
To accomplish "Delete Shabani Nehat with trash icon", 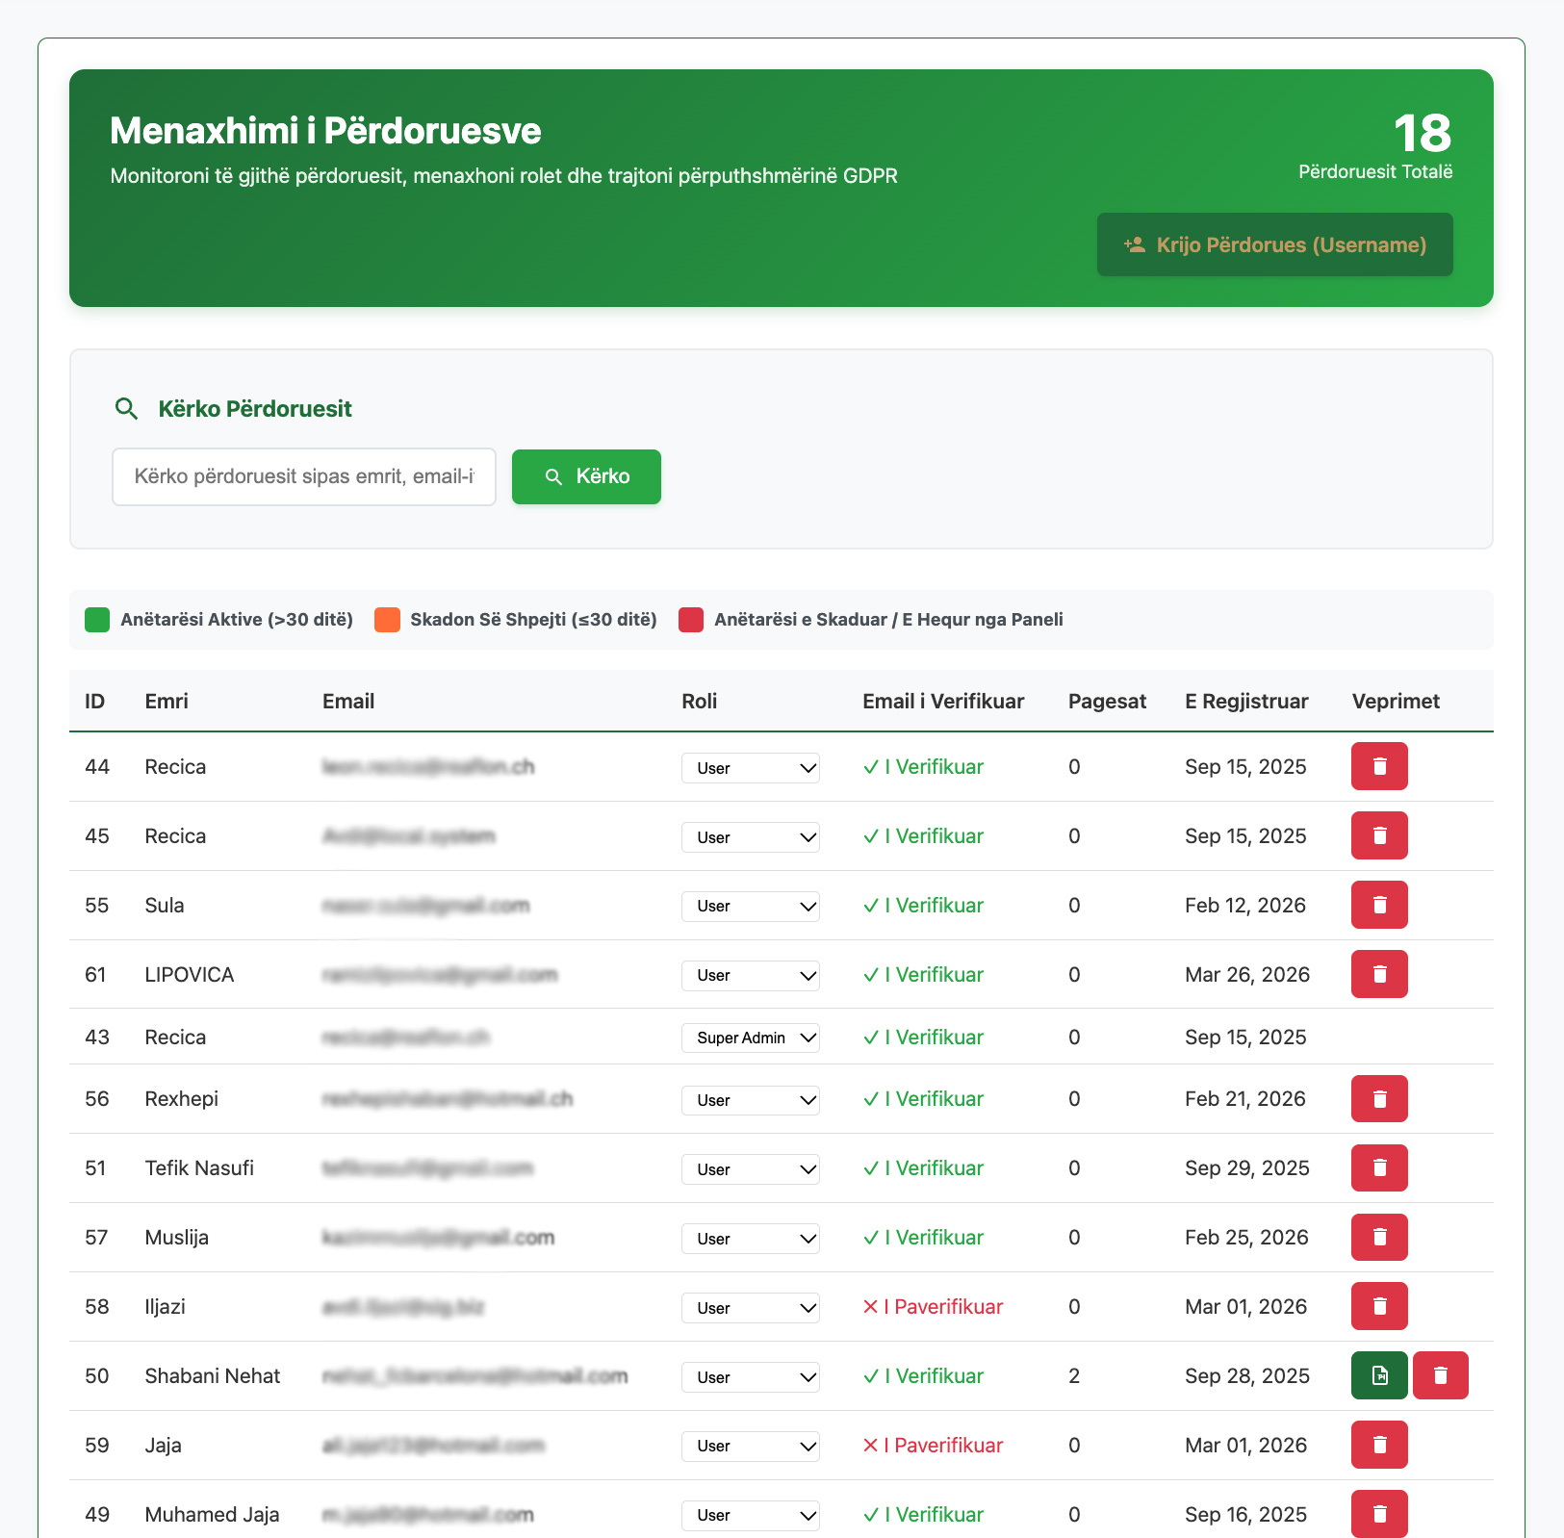I will (x=1441, y=1375).
